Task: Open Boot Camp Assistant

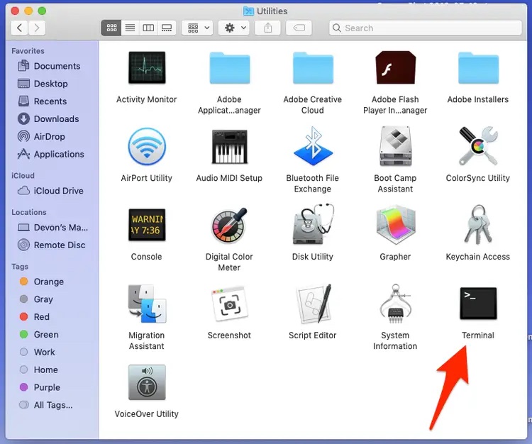Action: 395,148
